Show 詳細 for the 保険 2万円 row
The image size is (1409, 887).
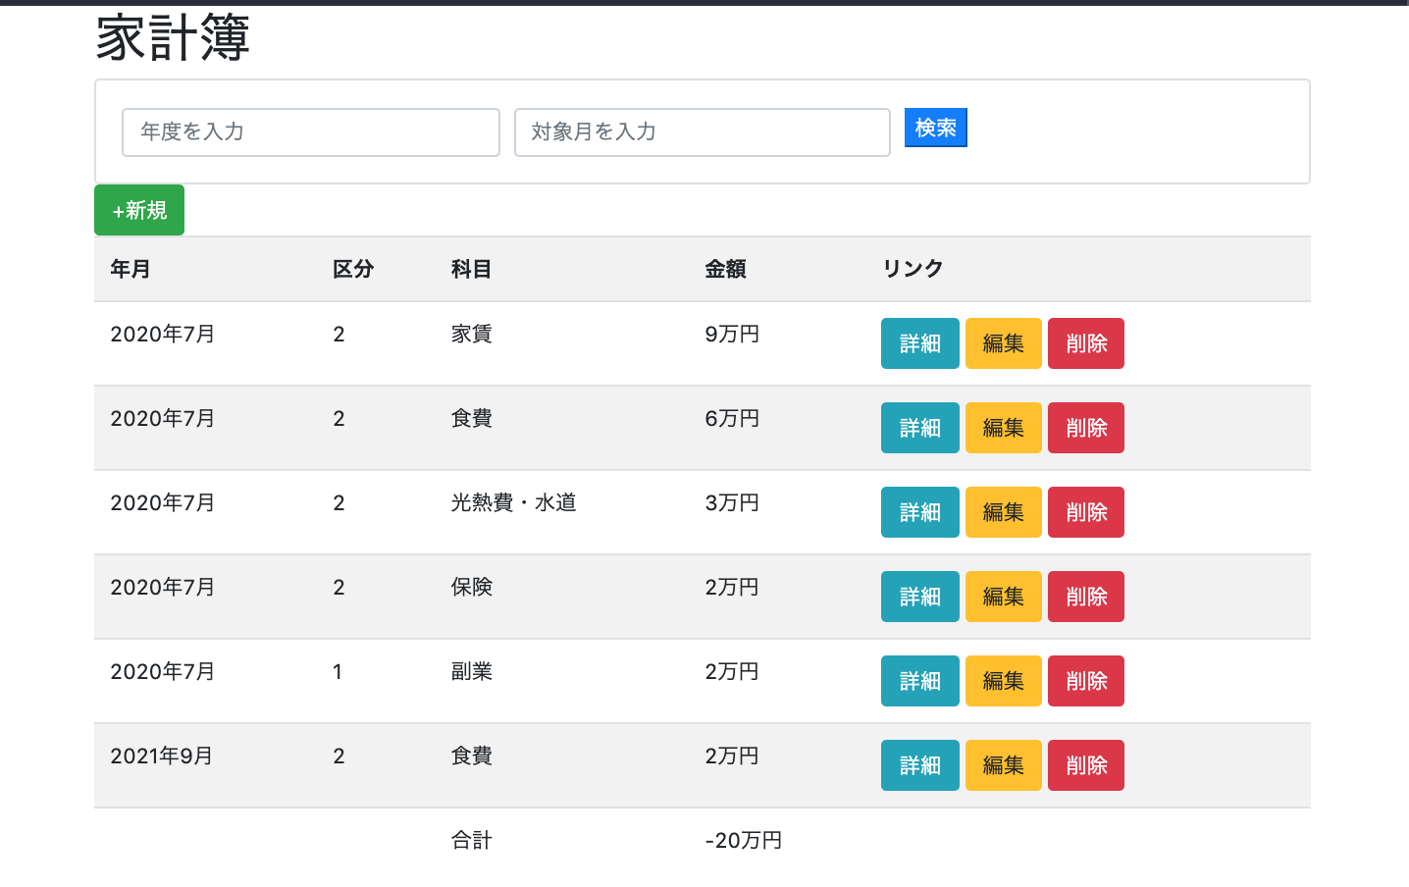tap(919, 597)
